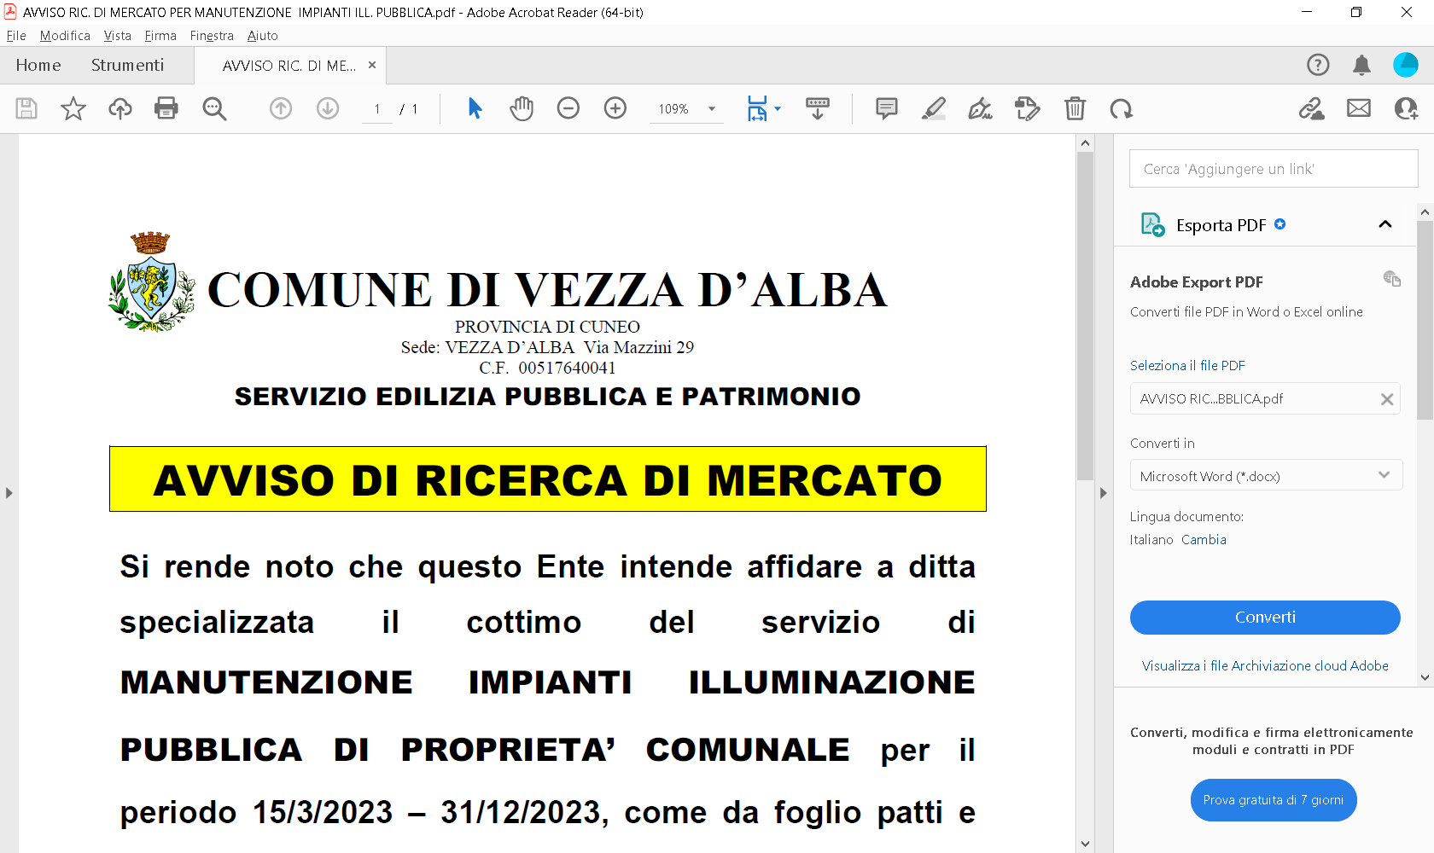Open the notifications bell
The image size is (1434, 853).
(x=1361, y=65)
